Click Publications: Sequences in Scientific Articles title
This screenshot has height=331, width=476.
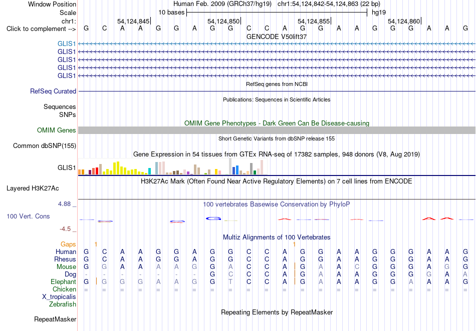click(x=277, y=99)
